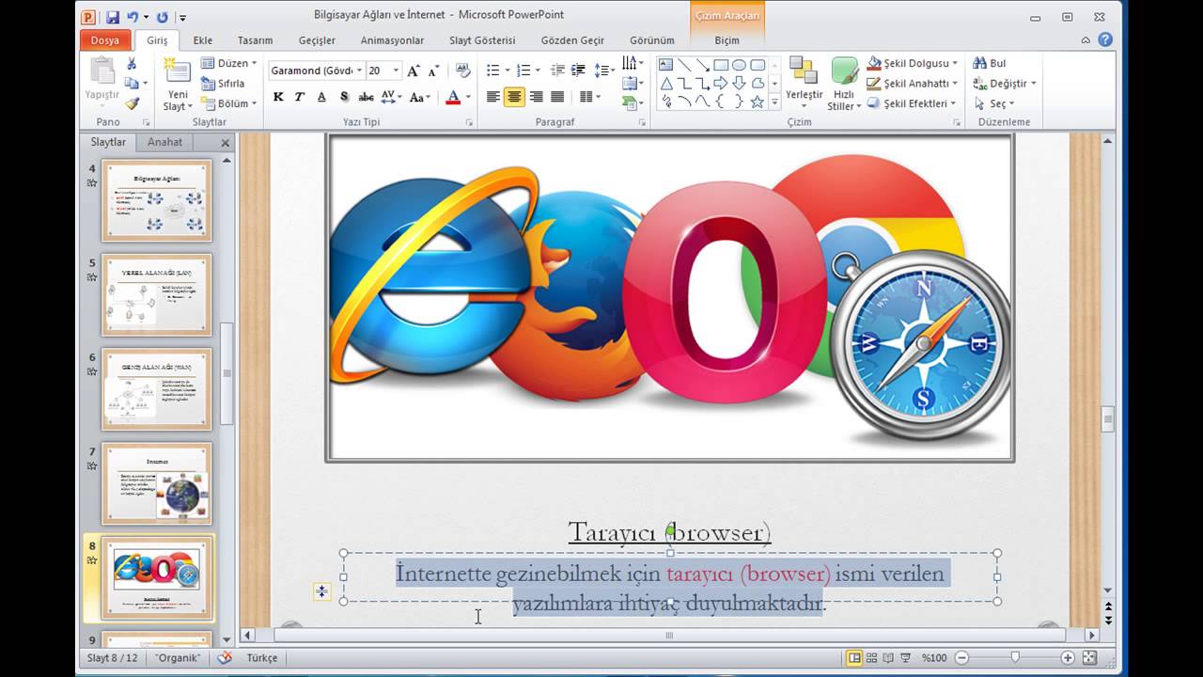
Task: Switch to the Slayt Gösterisi tab
Action: tap(482, 40)
